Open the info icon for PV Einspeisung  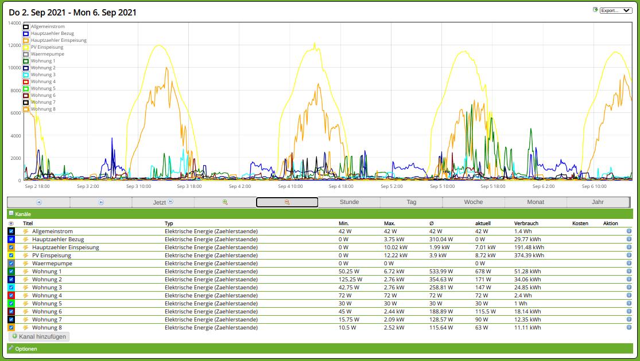[x=629, y=255]
